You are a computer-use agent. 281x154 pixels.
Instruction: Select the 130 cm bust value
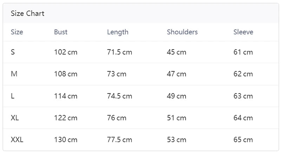coord(66,140)
